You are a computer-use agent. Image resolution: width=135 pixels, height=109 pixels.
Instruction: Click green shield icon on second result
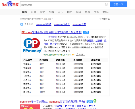click(95, 101)
